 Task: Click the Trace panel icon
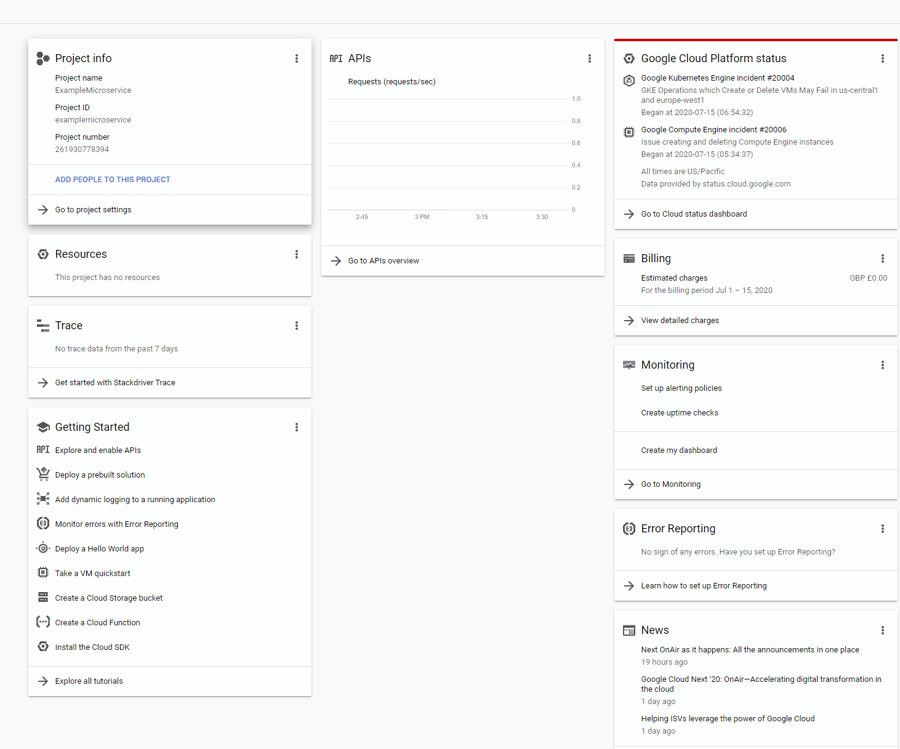(x=42, y=325)
